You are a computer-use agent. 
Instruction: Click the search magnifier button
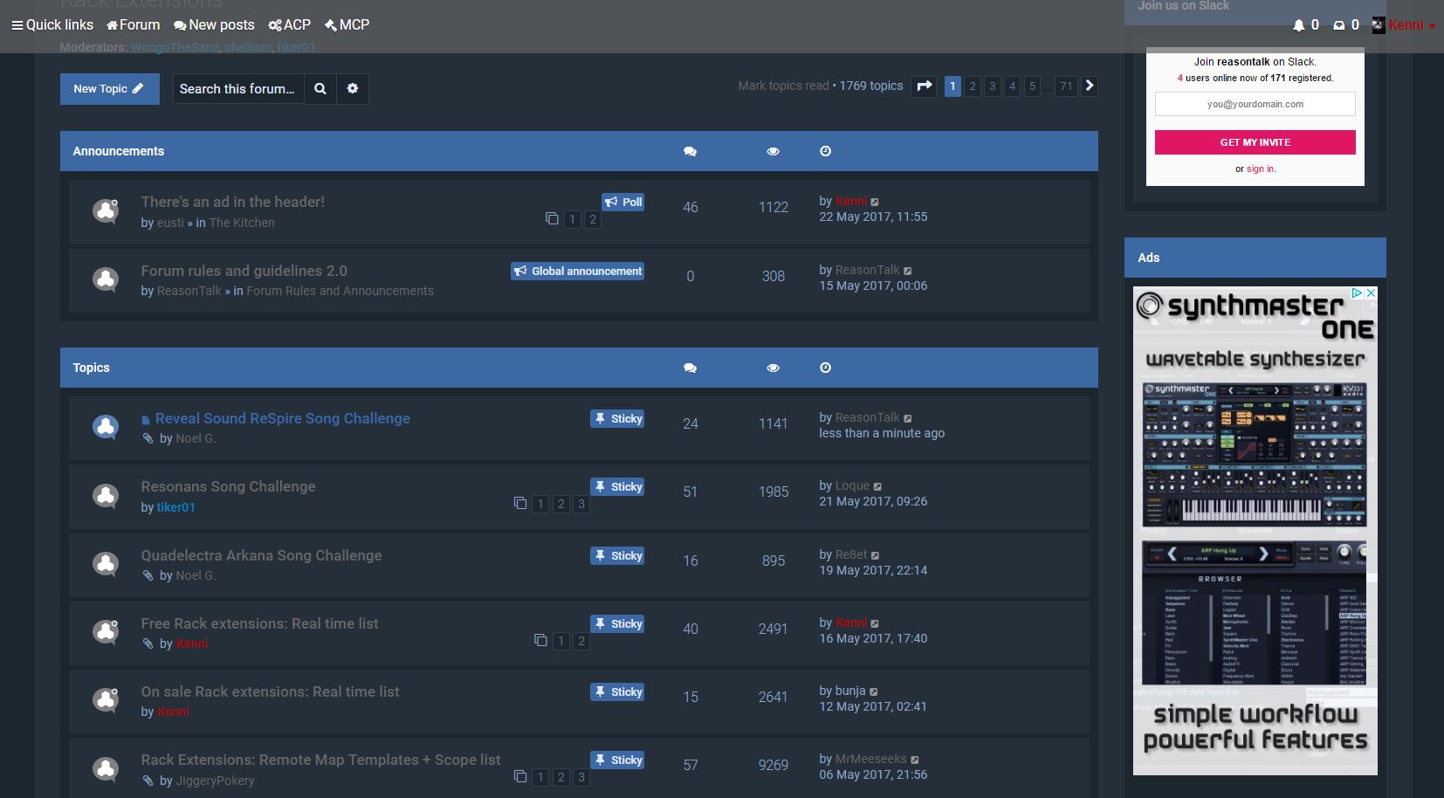(320, 89)
